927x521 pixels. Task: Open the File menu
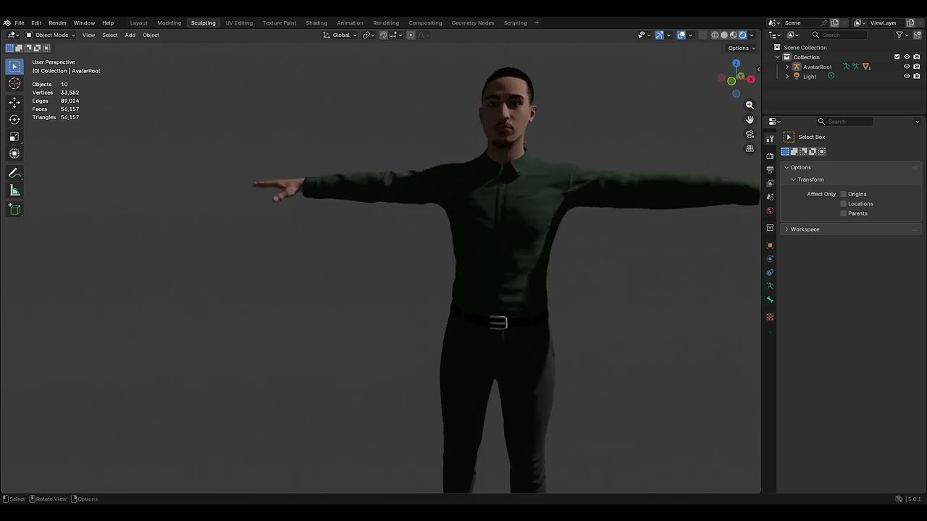[x=20, y=23]
